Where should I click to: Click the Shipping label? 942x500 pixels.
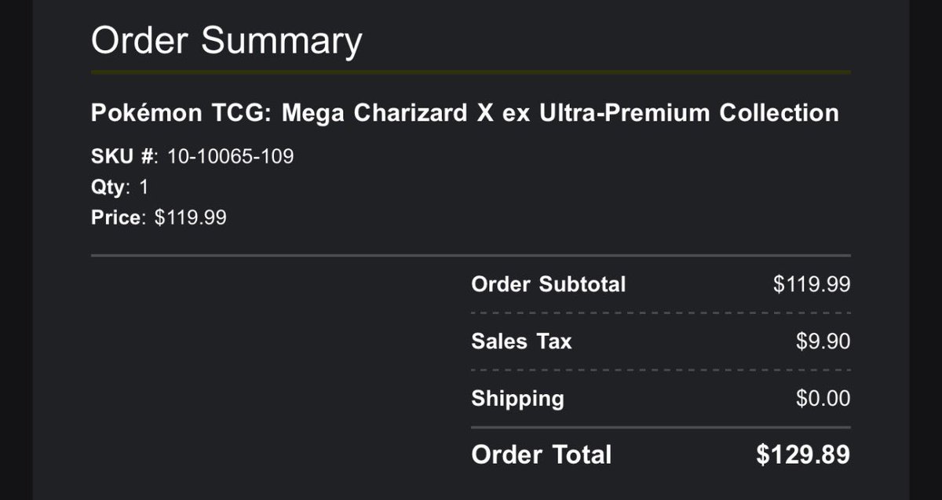point(517,398)
